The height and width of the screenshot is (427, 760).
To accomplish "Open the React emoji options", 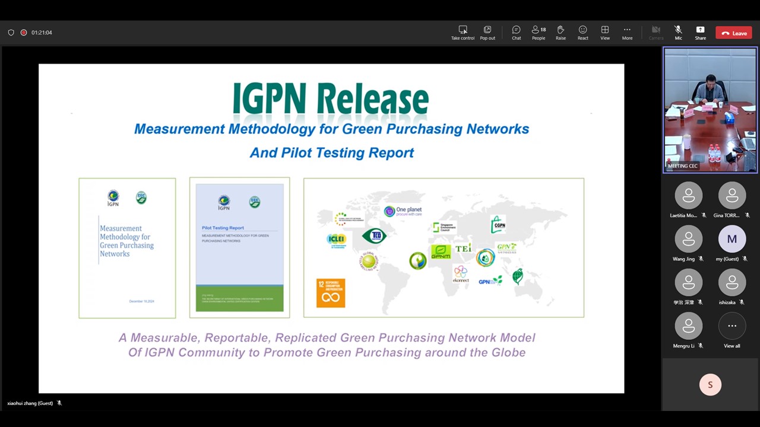I will tap(582, 33).
